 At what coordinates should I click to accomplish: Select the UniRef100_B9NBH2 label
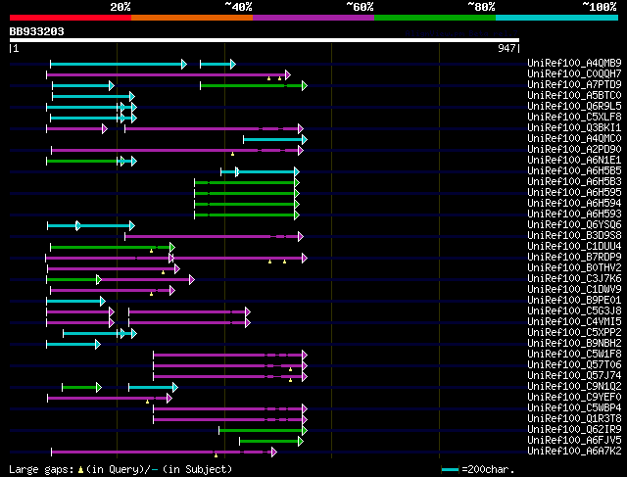coord(574,344)
